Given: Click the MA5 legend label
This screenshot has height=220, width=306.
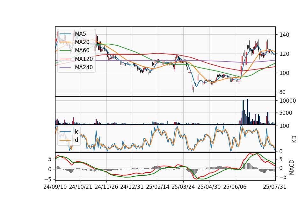Looking at the screenshot, I should click(80, 34).
